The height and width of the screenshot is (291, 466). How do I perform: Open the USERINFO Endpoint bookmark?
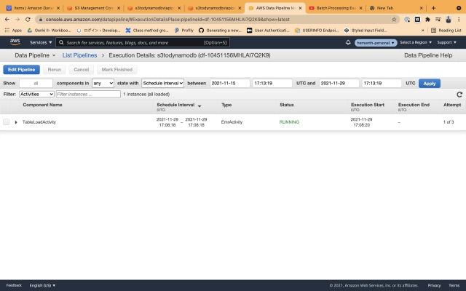click(317, 31)
